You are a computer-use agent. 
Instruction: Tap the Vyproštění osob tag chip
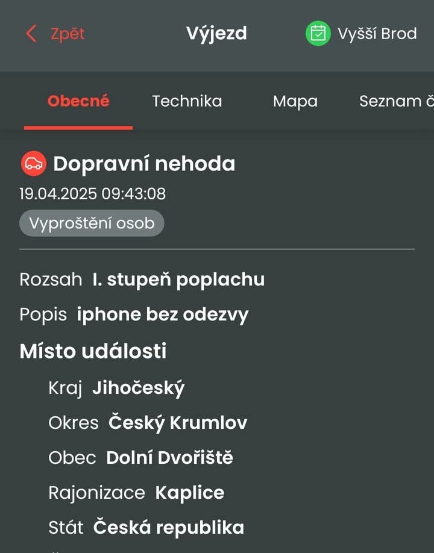click(92, 223)
